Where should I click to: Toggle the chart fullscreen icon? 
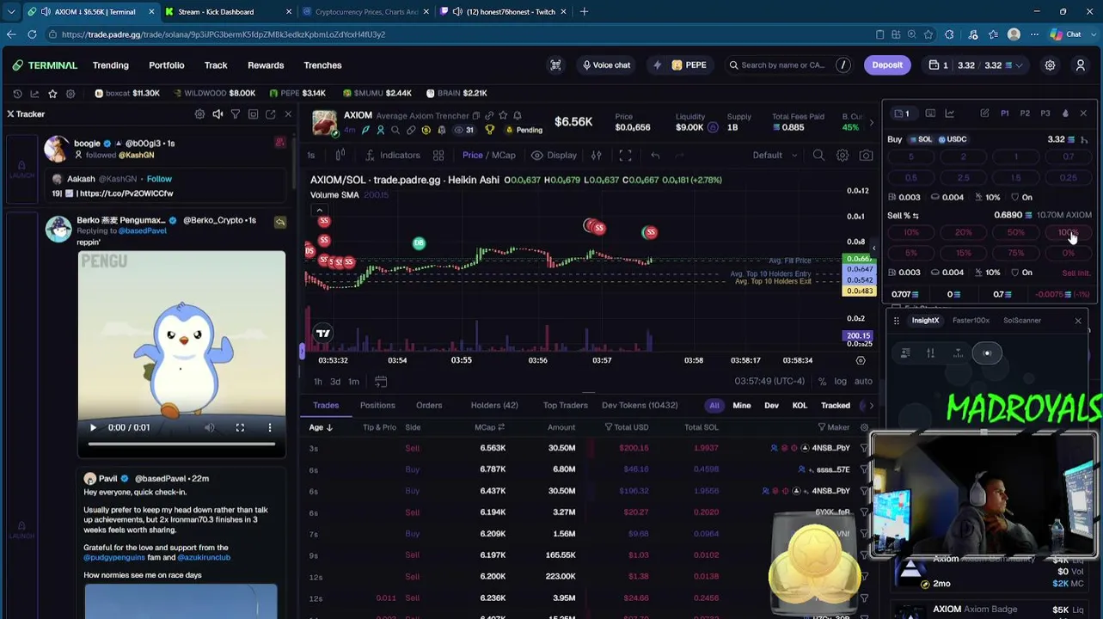[625, 156]
